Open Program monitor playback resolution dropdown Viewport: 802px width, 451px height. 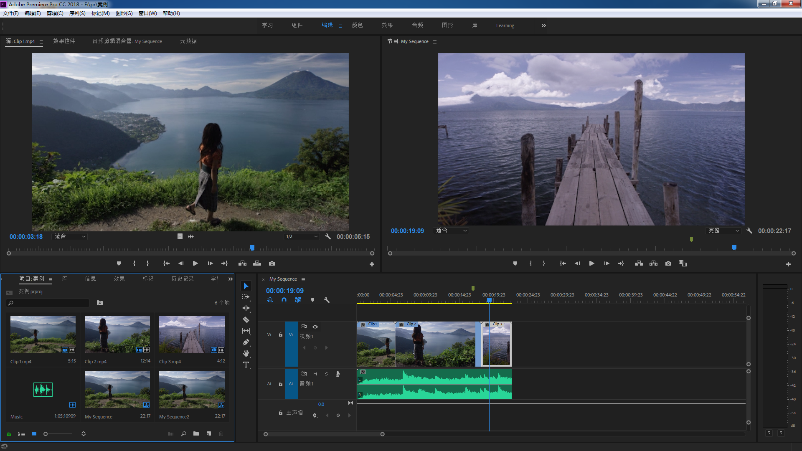point(723,231)
